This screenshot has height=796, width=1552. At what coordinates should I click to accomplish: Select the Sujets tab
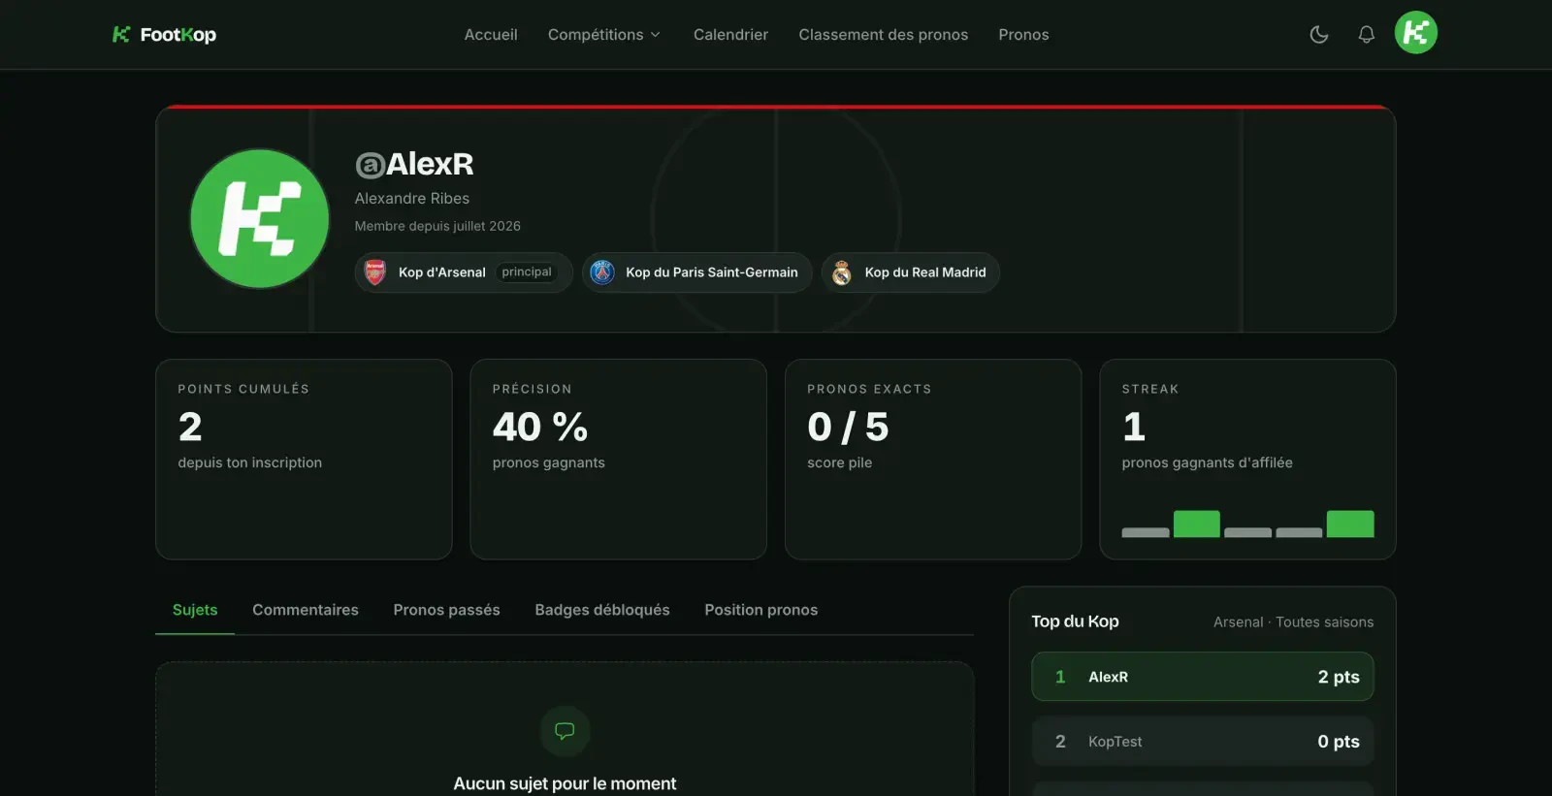(195, 610)
